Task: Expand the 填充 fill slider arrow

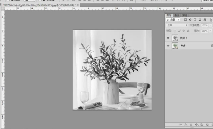Action: coord(210,31)
